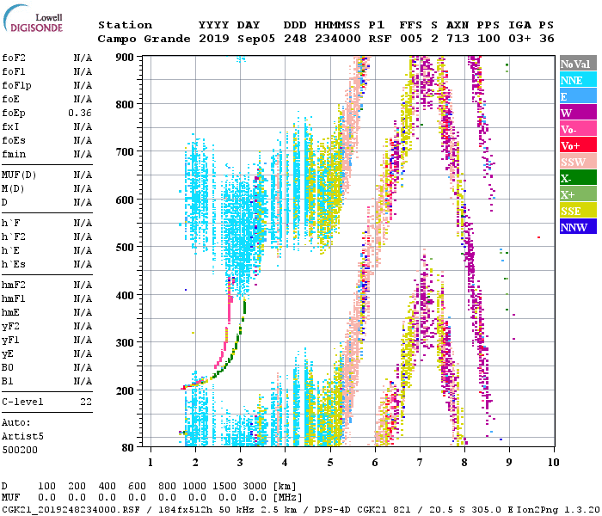Screen dimensions: 602x516
Task: Click the IGA value 03+
Action: click(519, 39)
